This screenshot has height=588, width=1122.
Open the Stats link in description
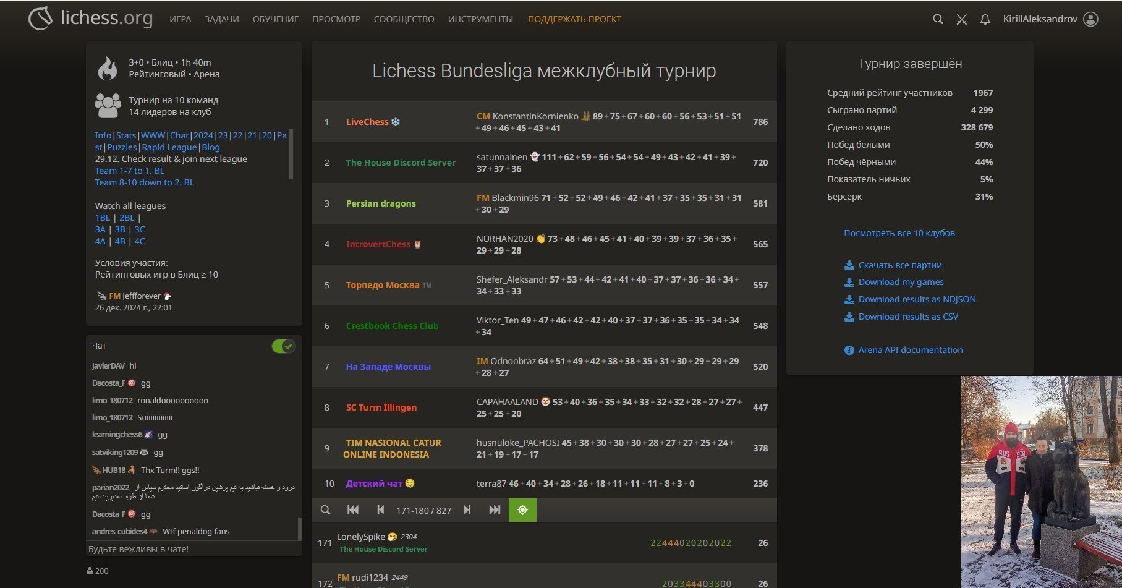pos(126,135)
